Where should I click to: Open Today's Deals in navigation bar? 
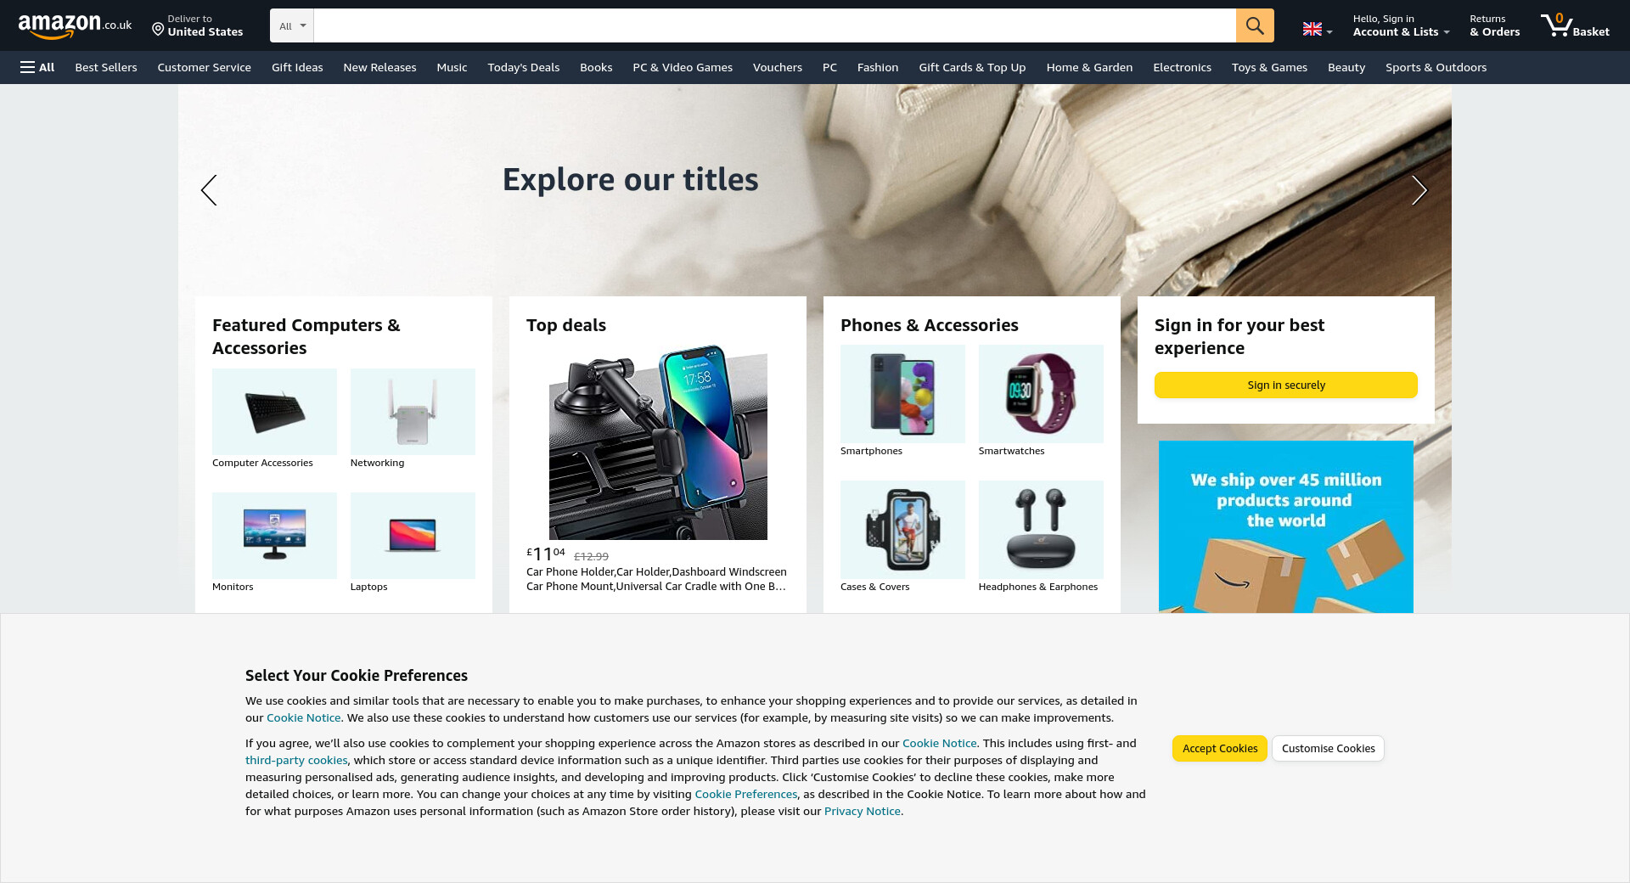point(524,67)
